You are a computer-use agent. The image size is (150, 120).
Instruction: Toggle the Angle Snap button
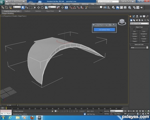pyautogui.click(x=74, y=7)
